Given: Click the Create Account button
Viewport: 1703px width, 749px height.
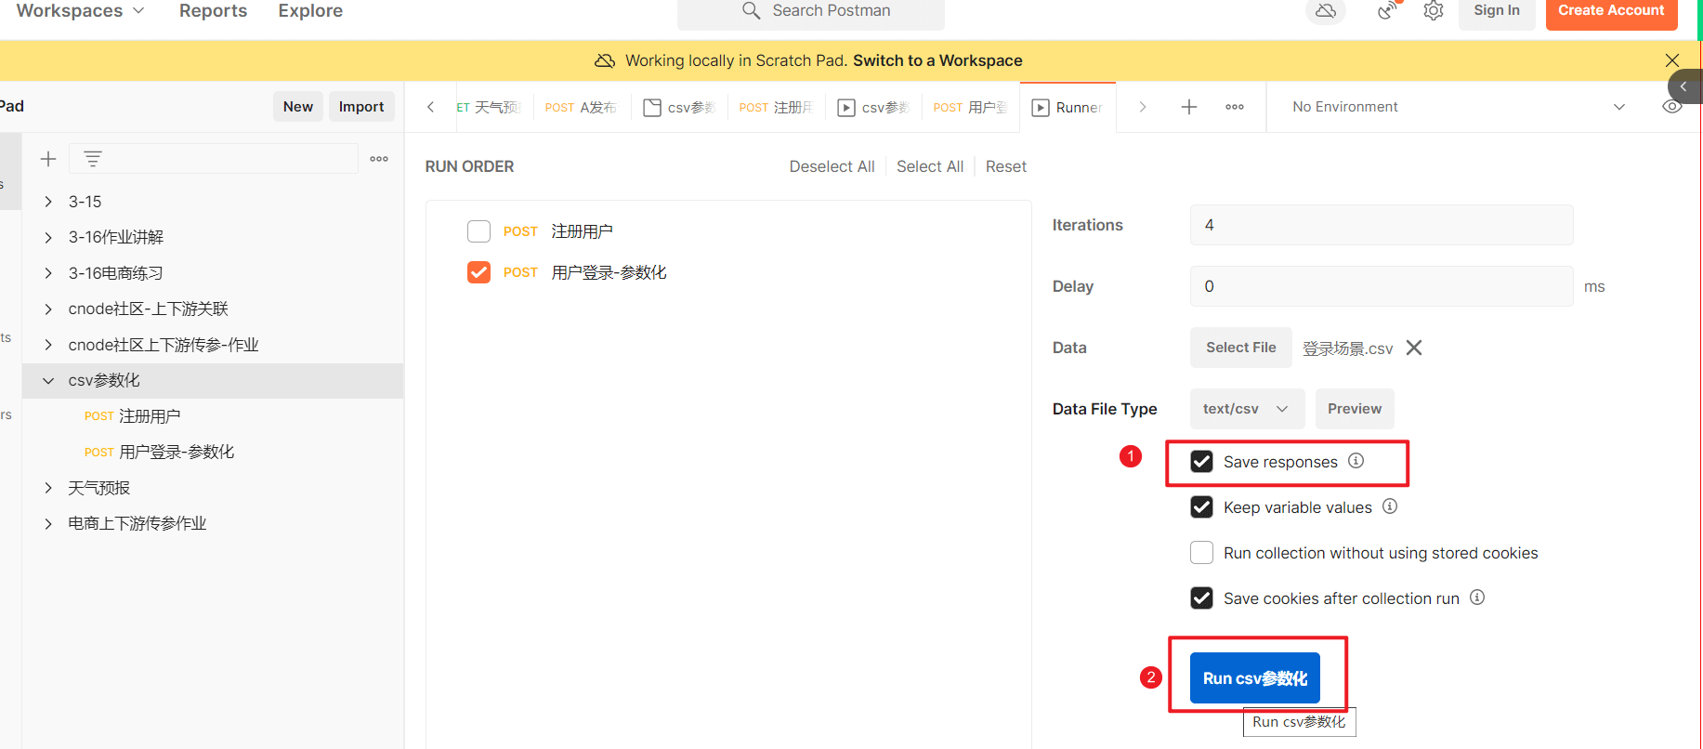Looking at the screenshot, I should click(1611, 11).
